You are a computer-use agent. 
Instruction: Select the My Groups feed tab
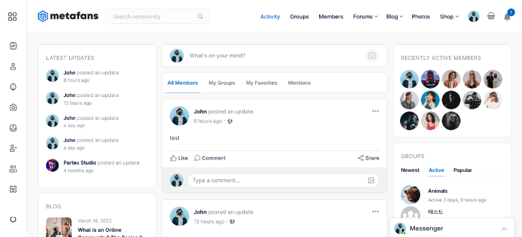(222, 83)
